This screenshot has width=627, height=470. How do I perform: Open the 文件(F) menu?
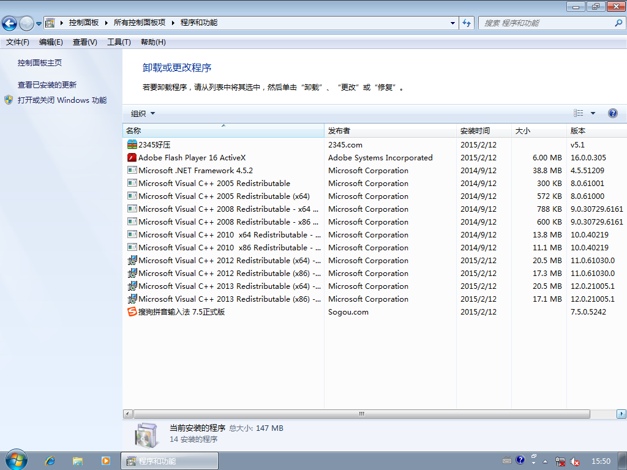(18, 42)
